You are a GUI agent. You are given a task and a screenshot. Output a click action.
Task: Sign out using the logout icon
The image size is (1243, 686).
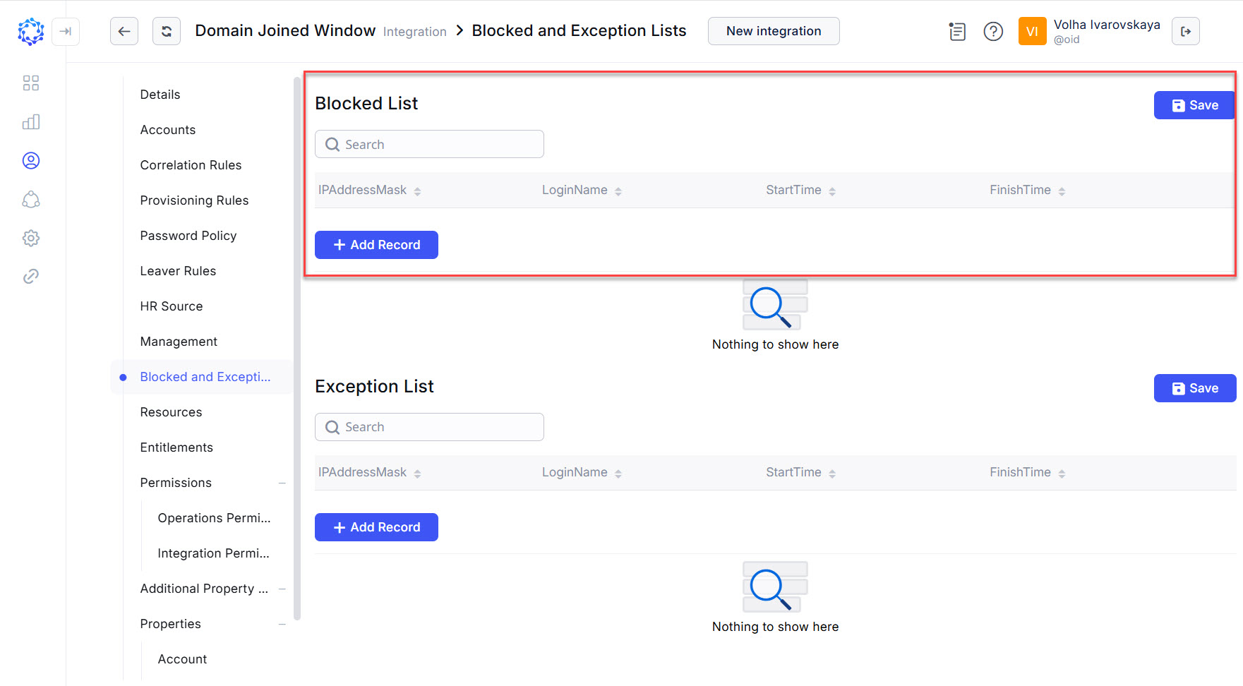click(x=1186, y=31)
